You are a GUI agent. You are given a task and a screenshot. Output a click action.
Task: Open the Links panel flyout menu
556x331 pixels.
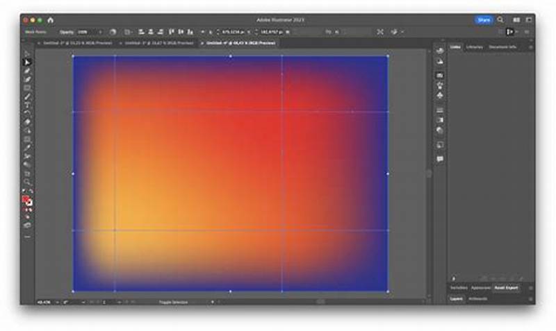pos(530,47)
